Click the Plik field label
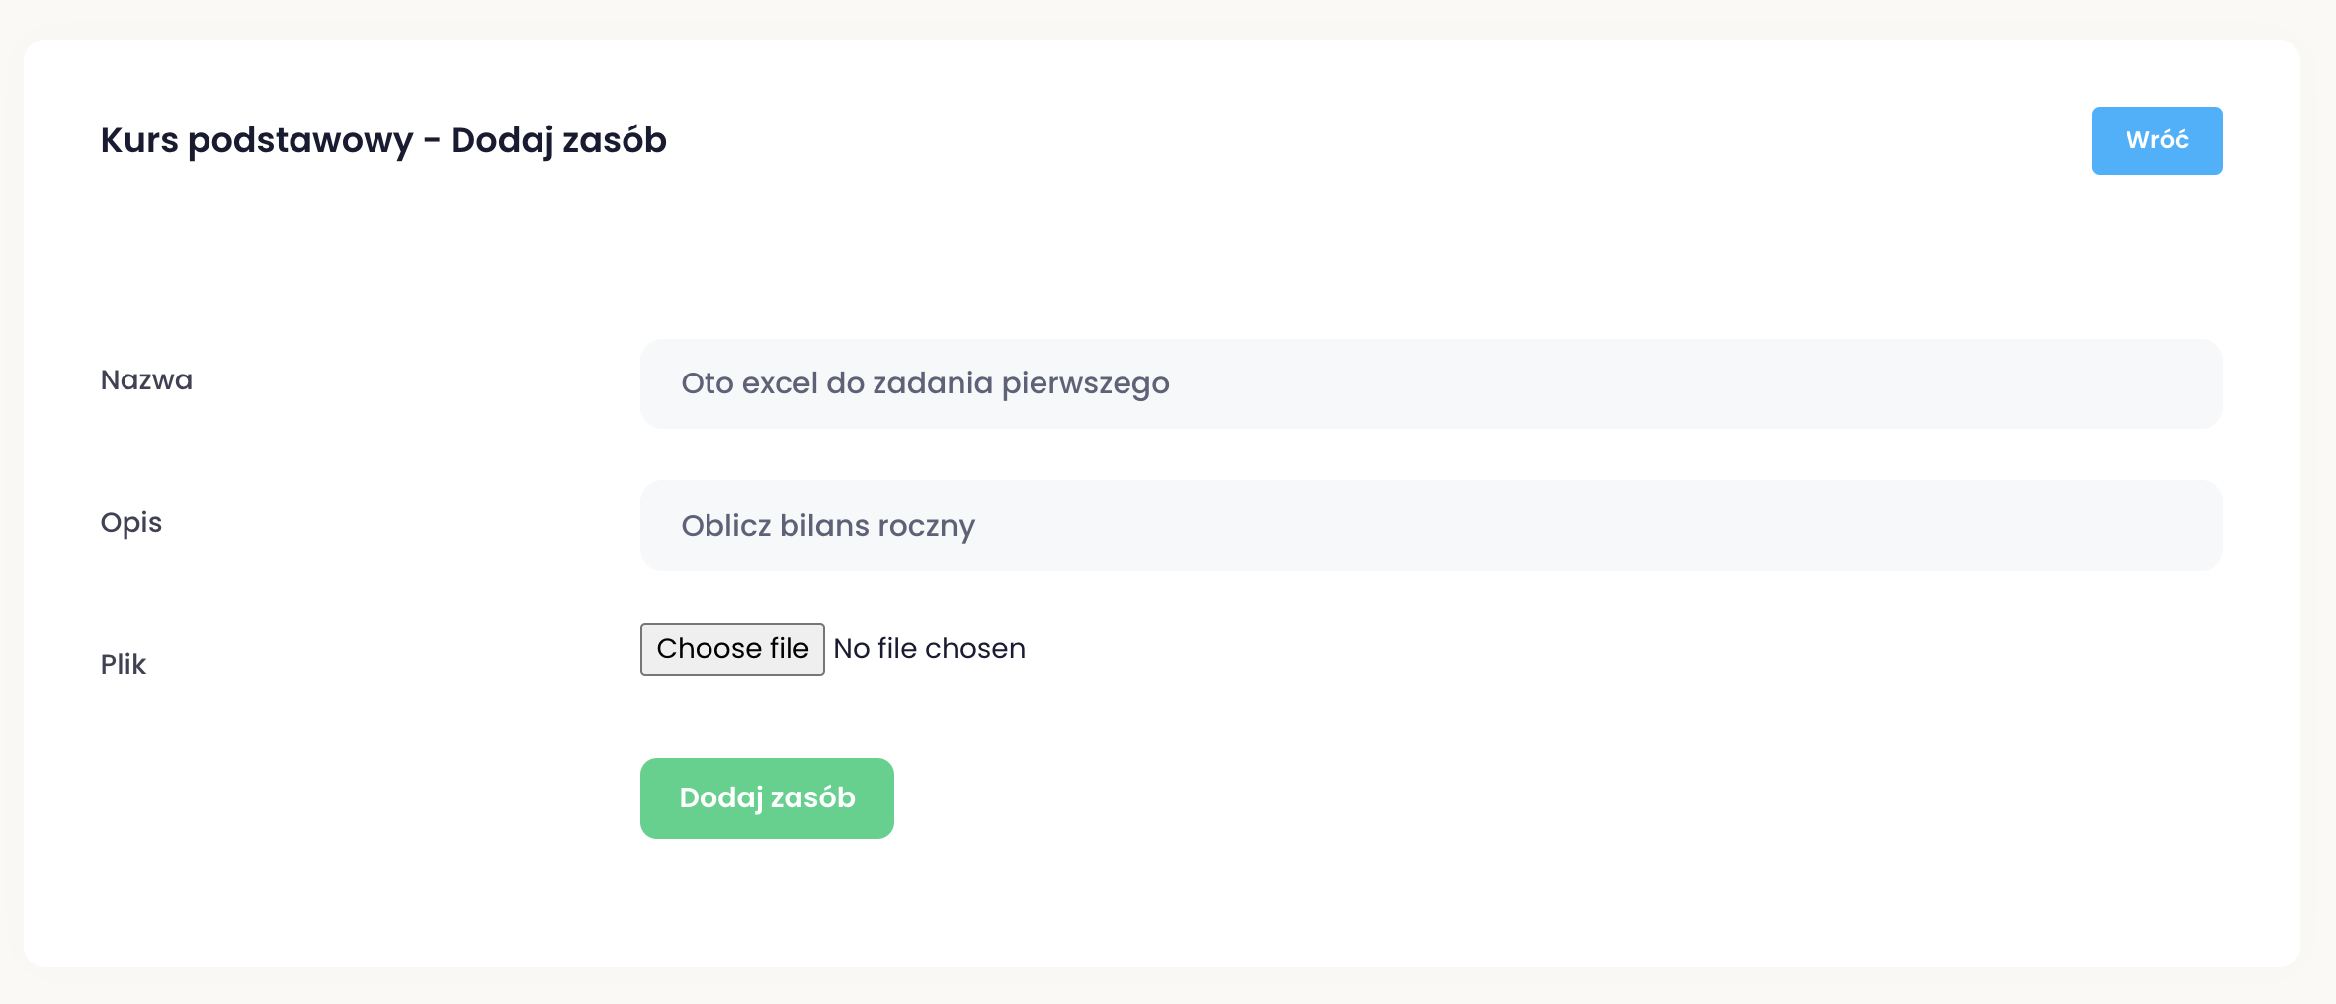This screenshot has height=1004, width=2336. (x=123, y=665)
